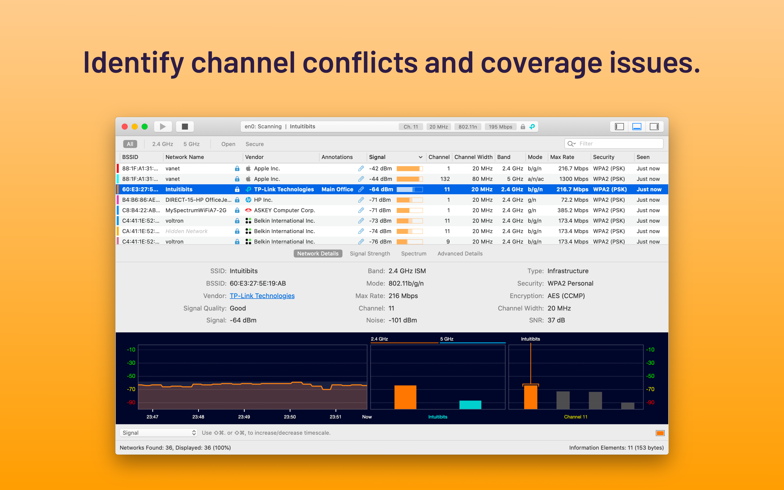The image size is (784, 490).
Task: Toggle the left sidebar panel icon
Action: tap(619, 126)
